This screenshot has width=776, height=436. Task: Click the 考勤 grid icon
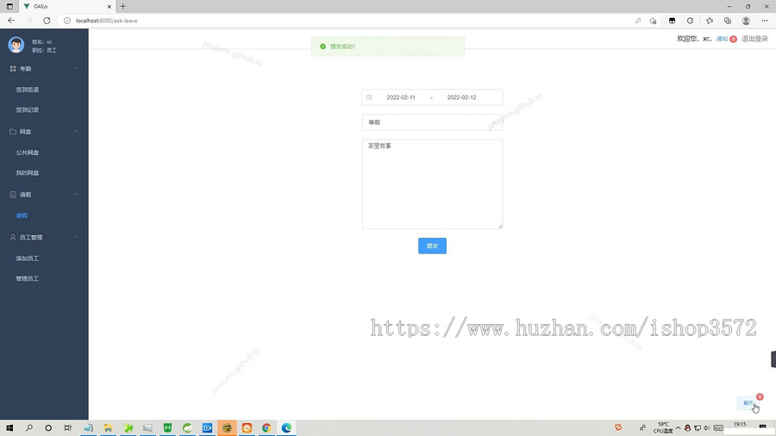click(x=13, y=69)
